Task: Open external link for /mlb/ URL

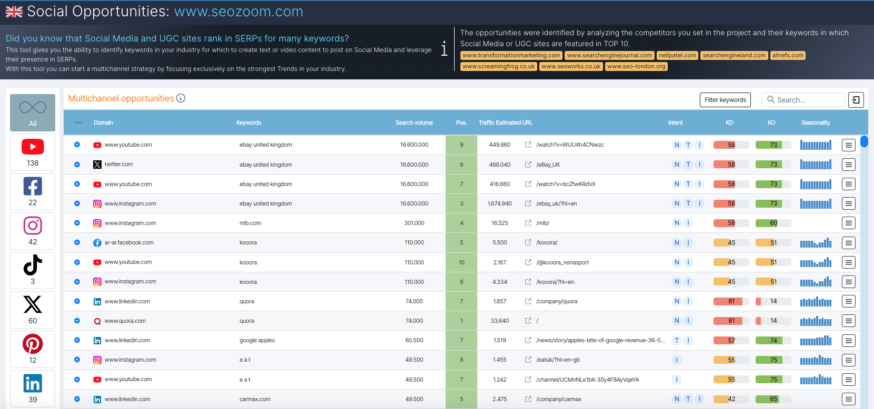Action: point(528,223)
